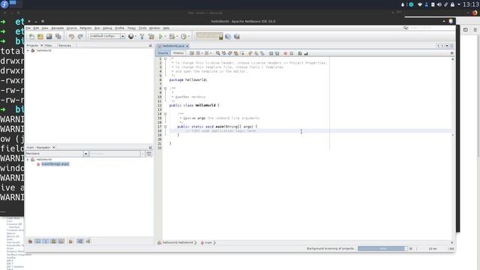
Task: Open the Profile Project dropdown arrow
Action: point(188,37)
